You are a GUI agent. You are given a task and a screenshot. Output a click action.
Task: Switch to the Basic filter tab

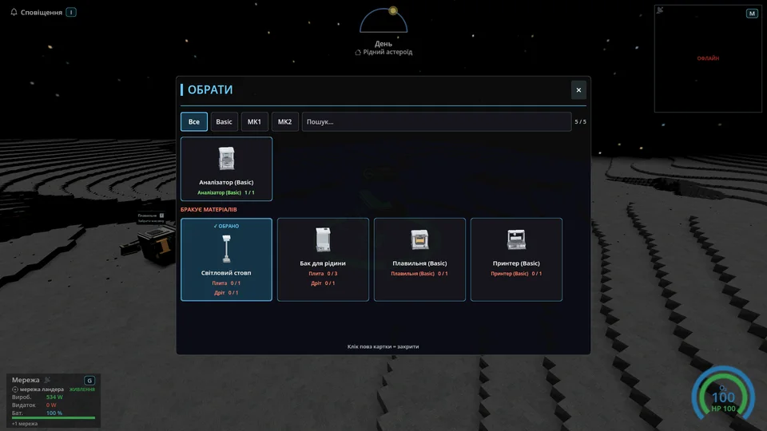[224, 121]
